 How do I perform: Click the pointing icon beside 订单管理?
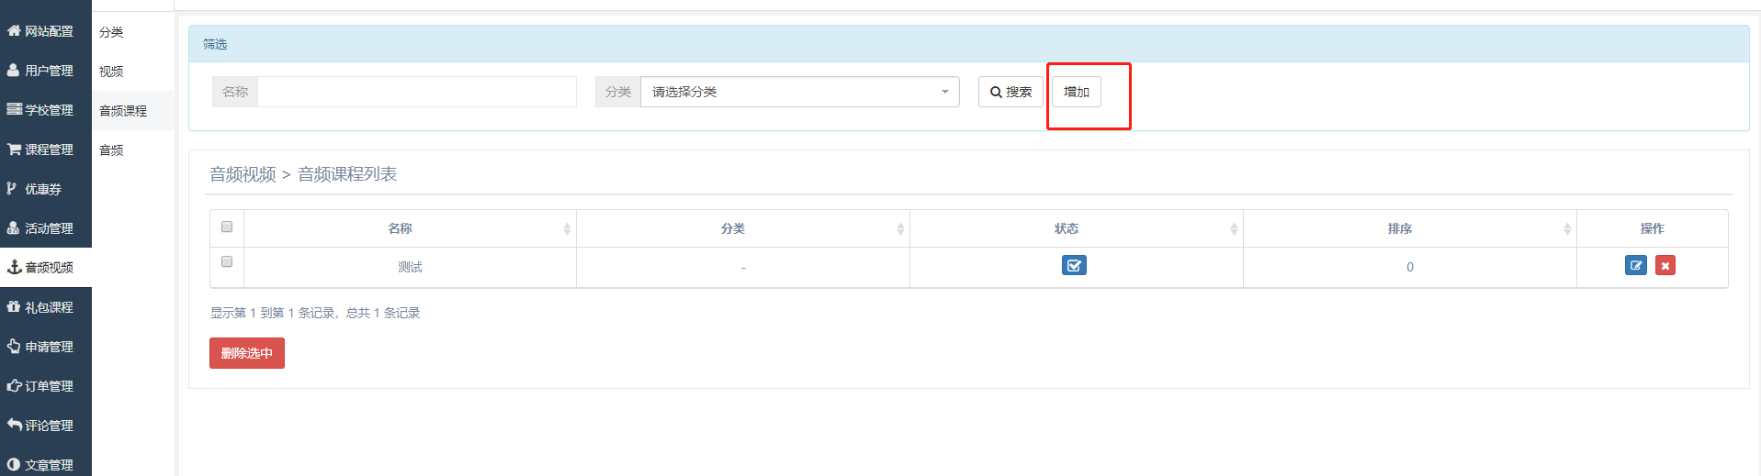[x=14, y=385]
